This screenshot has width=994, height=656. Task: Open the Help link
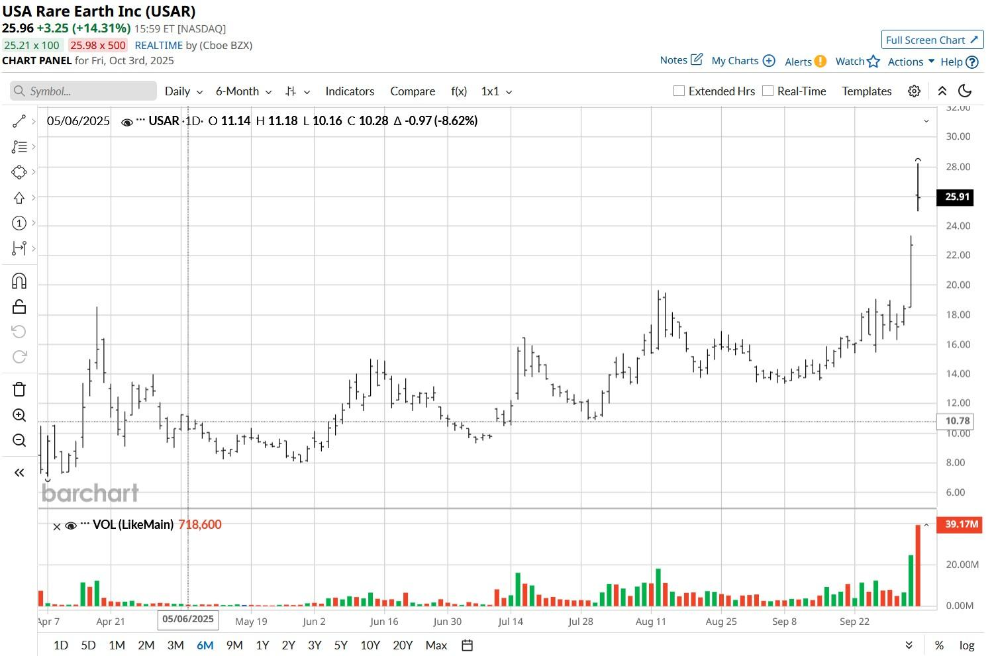(959, 62)
